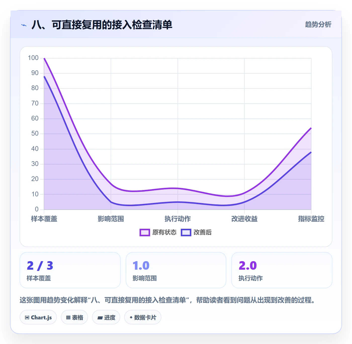Screen dimensions: 352x344
Task: Toggle the 原有状态 legend swatch
Action: [x=145, y=233]
